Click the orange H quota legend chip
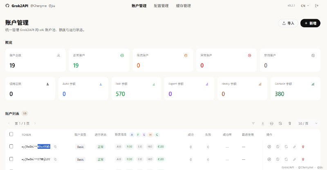327x170 pixels. [150, 135]
